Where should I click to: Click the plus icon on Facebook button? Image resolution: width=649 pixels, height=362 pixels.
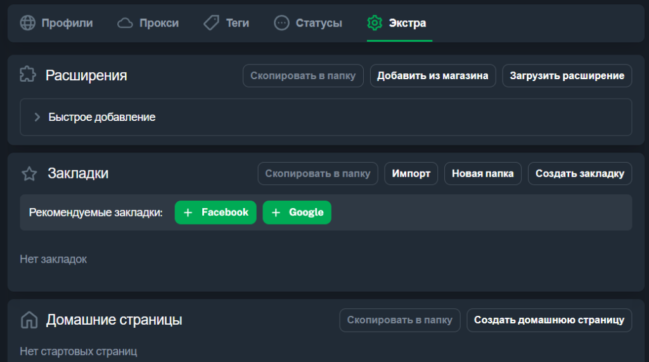point(188,213)
